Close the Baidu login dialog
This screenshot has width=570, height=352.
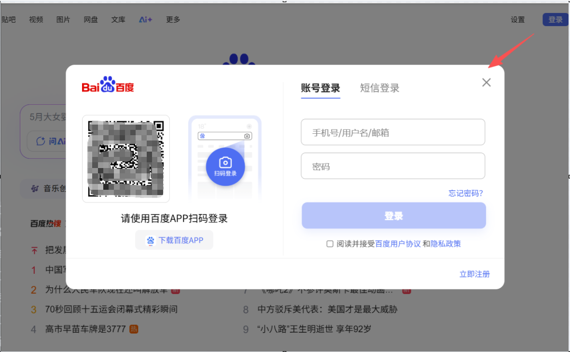pos(487,83)
